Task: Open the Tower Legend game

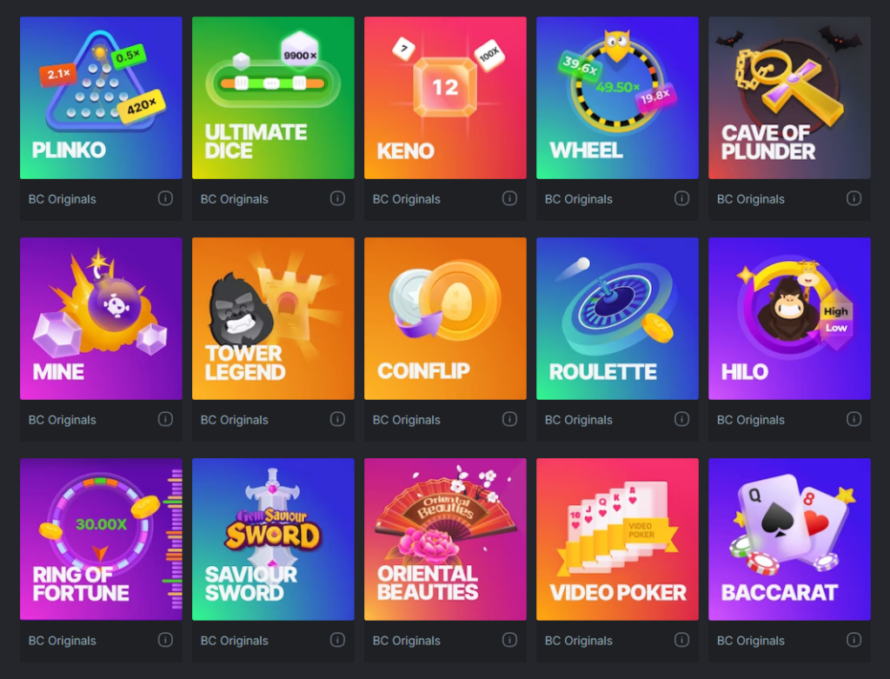Action: pos(273,318)
